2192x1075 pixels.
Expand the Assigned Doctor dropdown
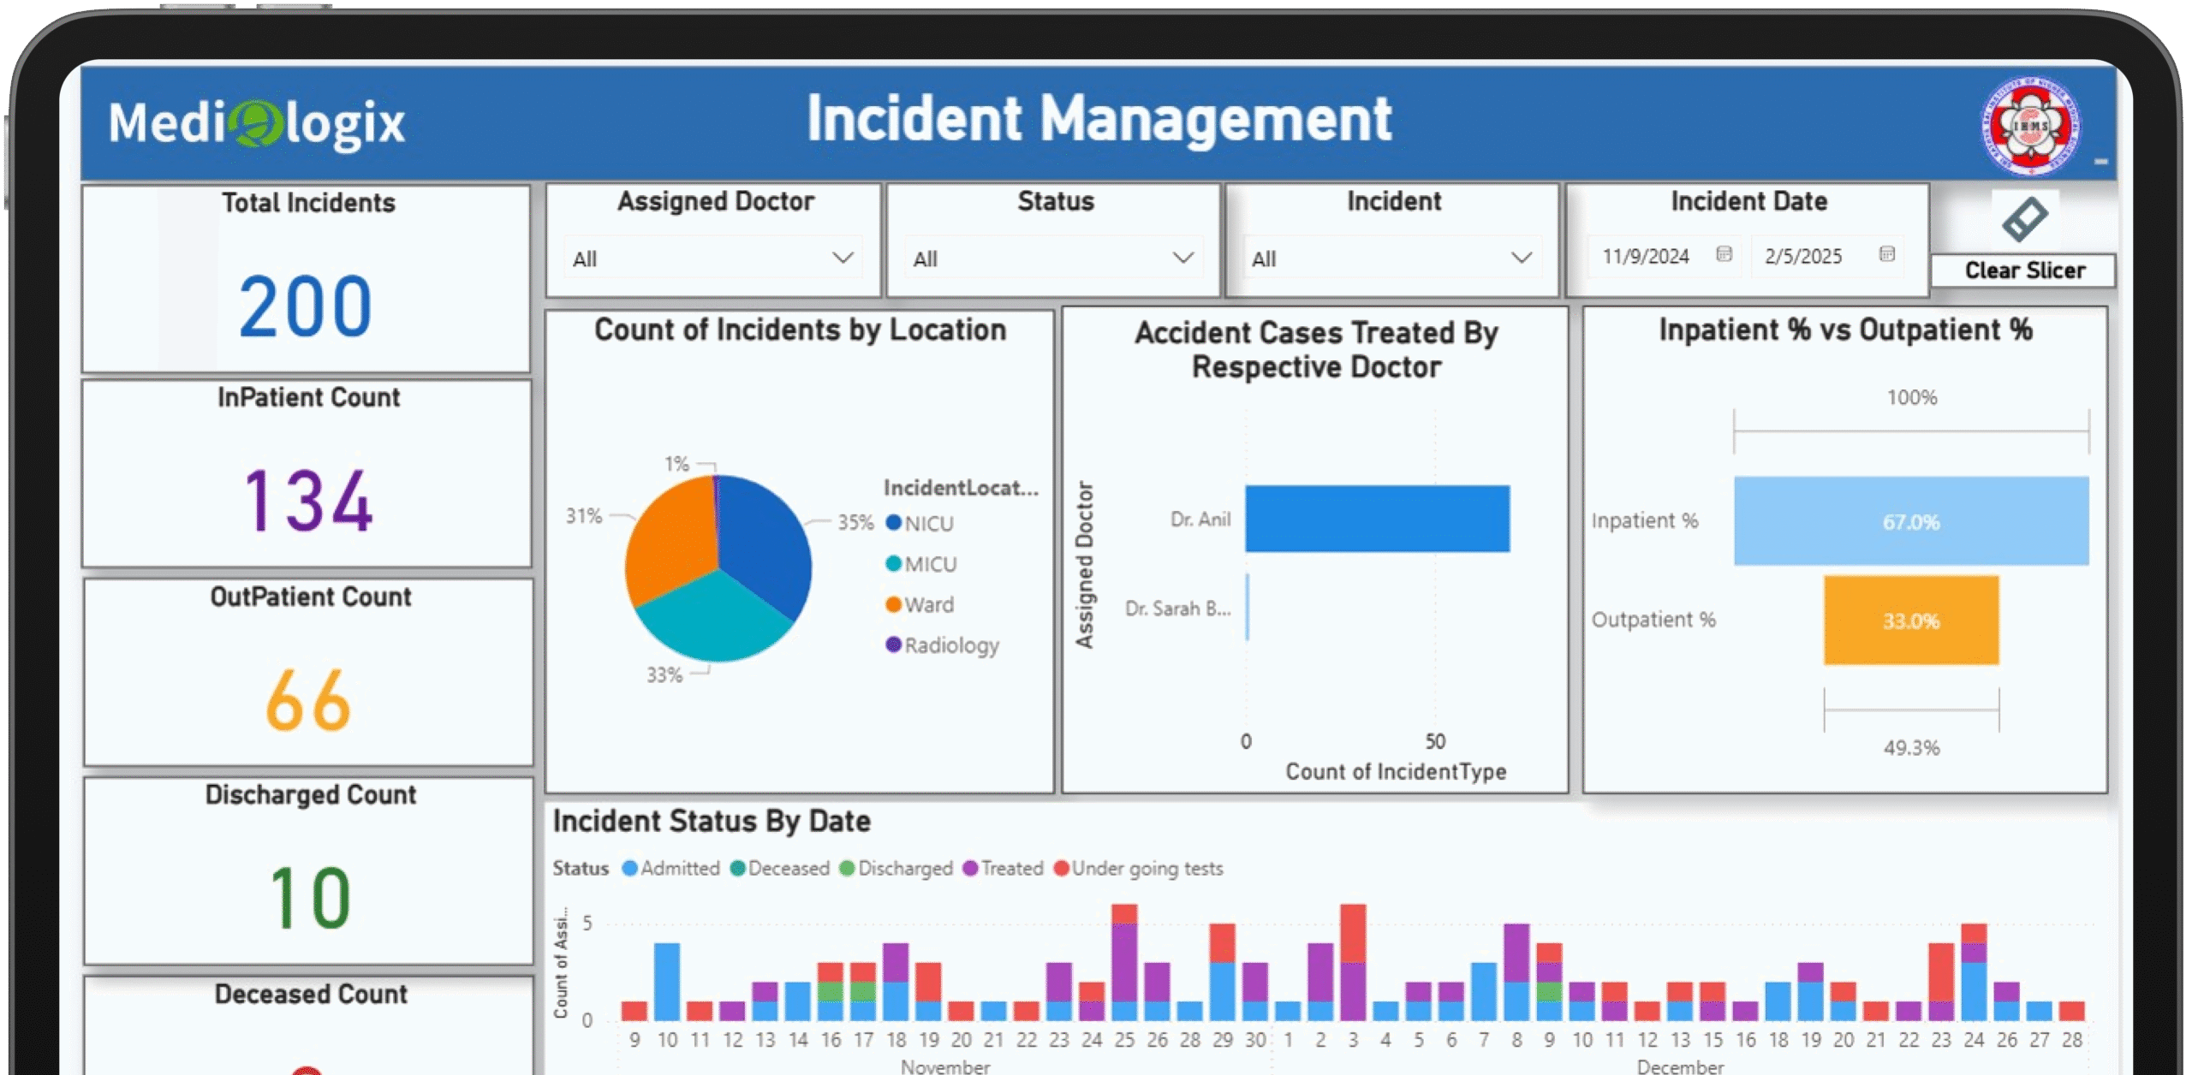tap(843, 258)
